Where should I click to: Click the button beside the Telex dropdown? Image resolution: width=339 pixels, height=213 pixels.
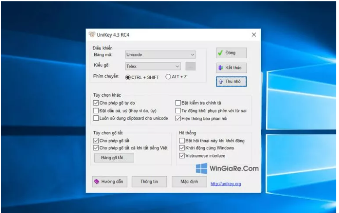coord(191,66)
